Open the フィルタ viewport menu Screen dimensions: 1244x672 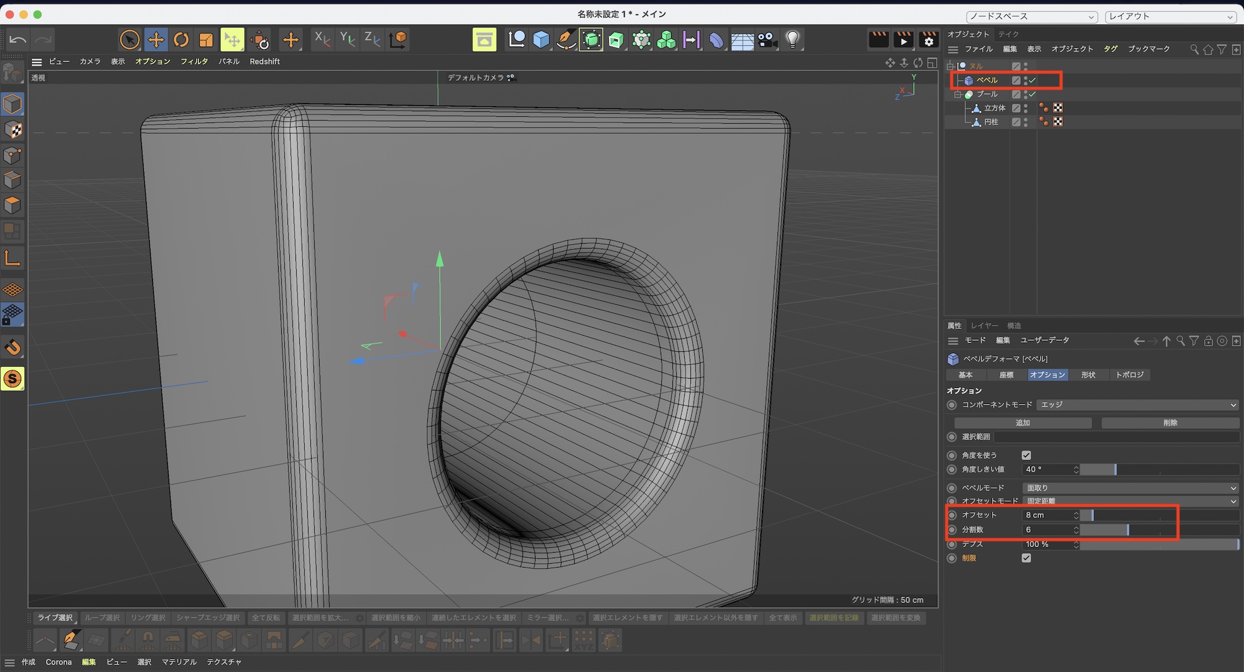tap(194, 62)
